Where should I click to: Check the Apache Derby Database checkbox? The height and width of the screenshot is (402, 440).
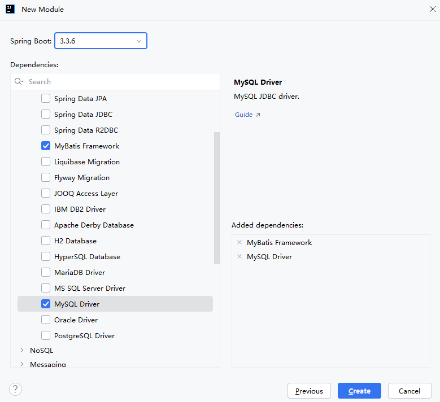(46, 225)
